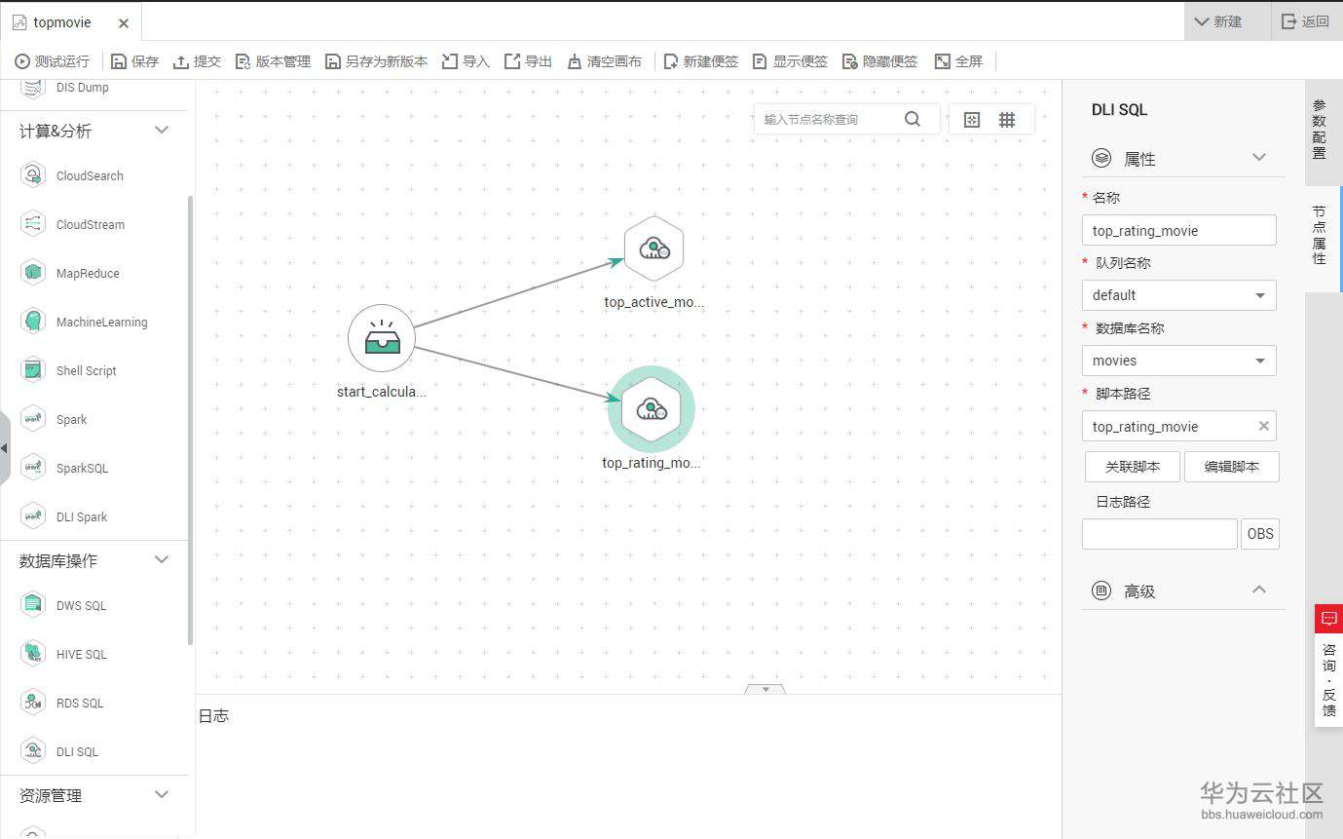Click the 编辑脚本 button
The width and height of the screenshot is (1343, 839).
click(1232, 467)
